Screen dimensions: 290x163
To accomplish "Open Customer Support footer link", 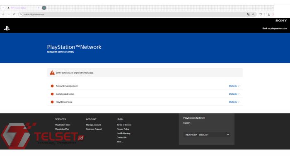I will click(x=94, y=129).
